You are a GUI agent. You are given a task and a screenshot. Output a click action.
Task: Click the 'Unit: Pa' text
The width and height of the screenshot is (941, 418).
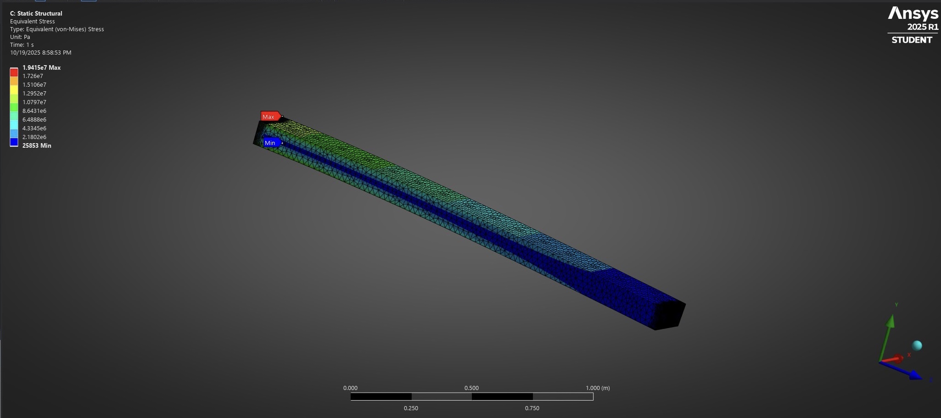[x=20, y=37]
